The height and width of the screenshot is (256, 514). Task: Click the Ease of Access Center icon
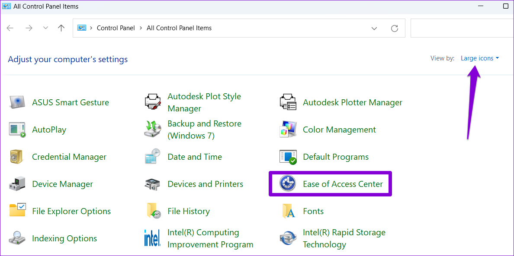click(287, 184)
